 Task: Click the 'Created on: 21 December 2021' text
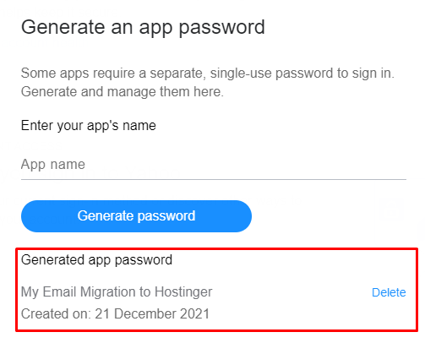[115, 313]
